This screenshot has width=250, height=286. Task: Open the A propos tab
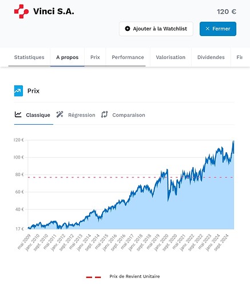click(x=68, y=57)
